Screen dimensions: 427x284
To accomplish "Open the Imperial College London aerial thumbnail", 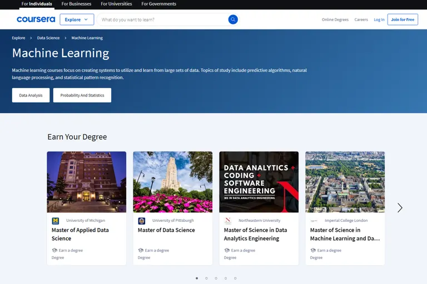I will [345, 182].
